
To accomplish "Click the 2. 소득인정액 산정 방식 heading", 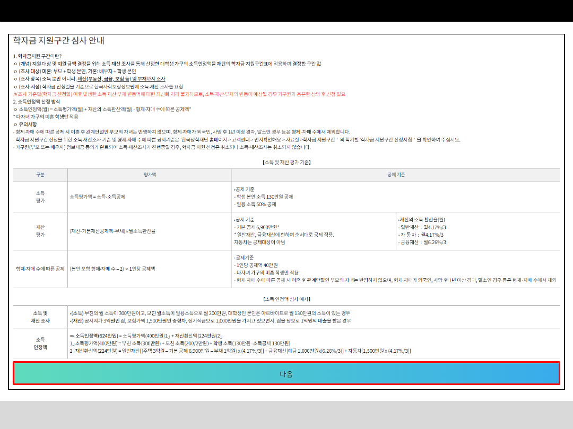I will 37,101.
